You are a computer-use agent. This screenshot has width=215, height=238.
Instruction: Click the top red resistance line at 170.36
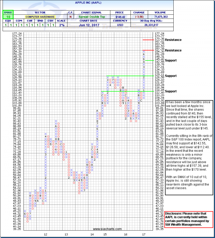pyautogui.click(x=147, y=39)
